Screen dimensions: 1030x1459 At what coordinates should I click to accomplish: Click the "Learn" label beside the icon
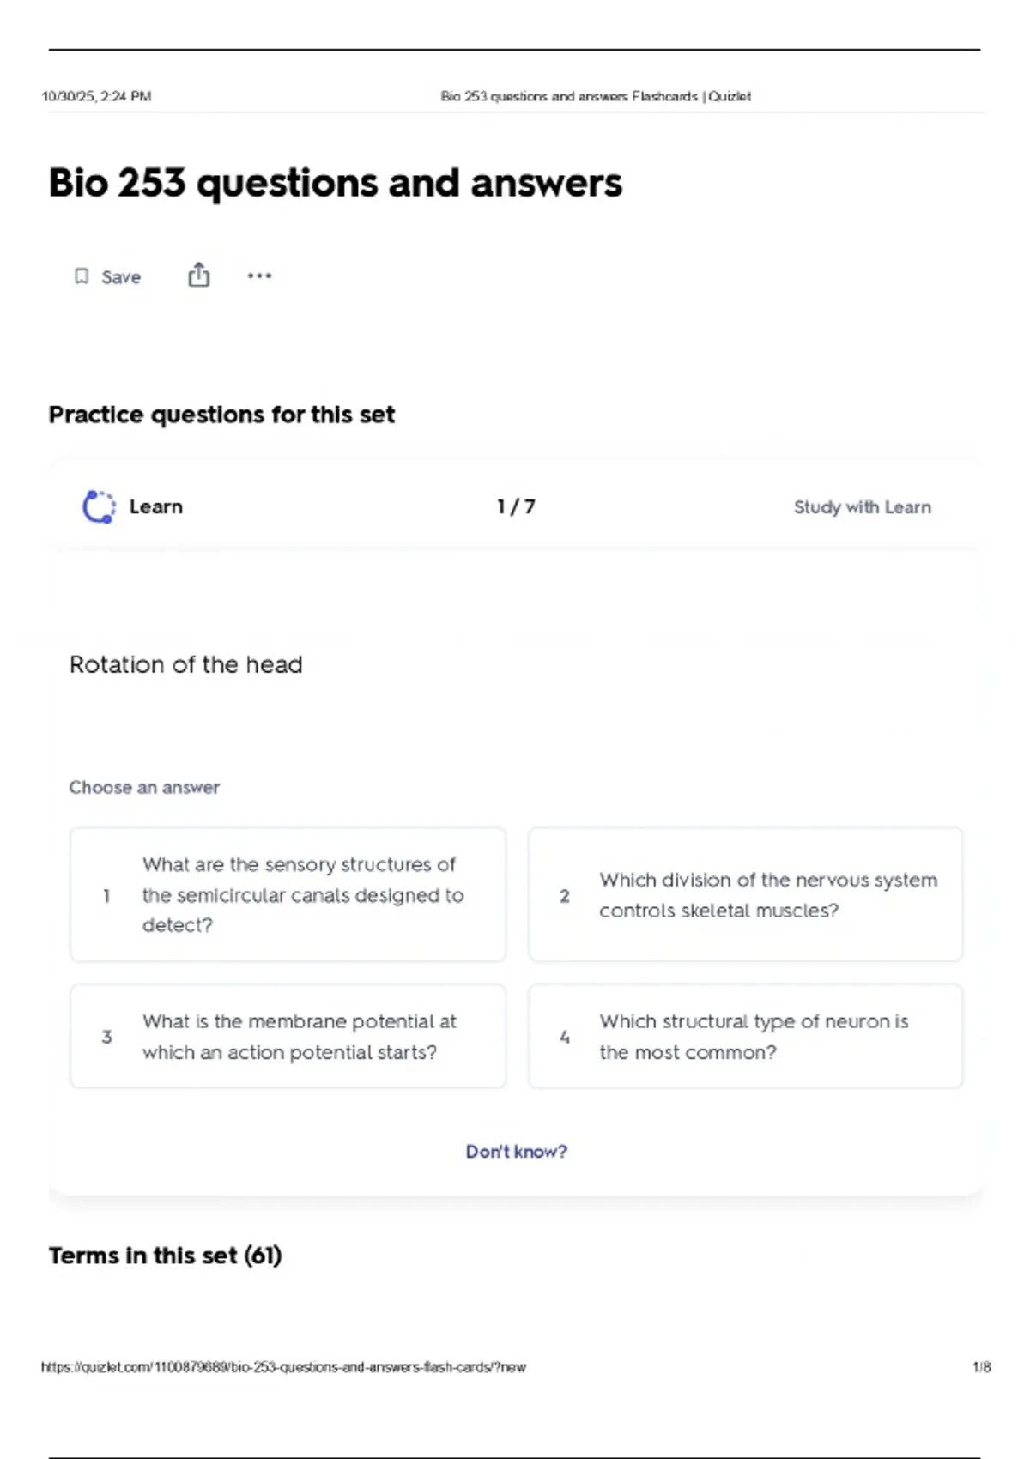pyautogui.click(x=155, y=506)
